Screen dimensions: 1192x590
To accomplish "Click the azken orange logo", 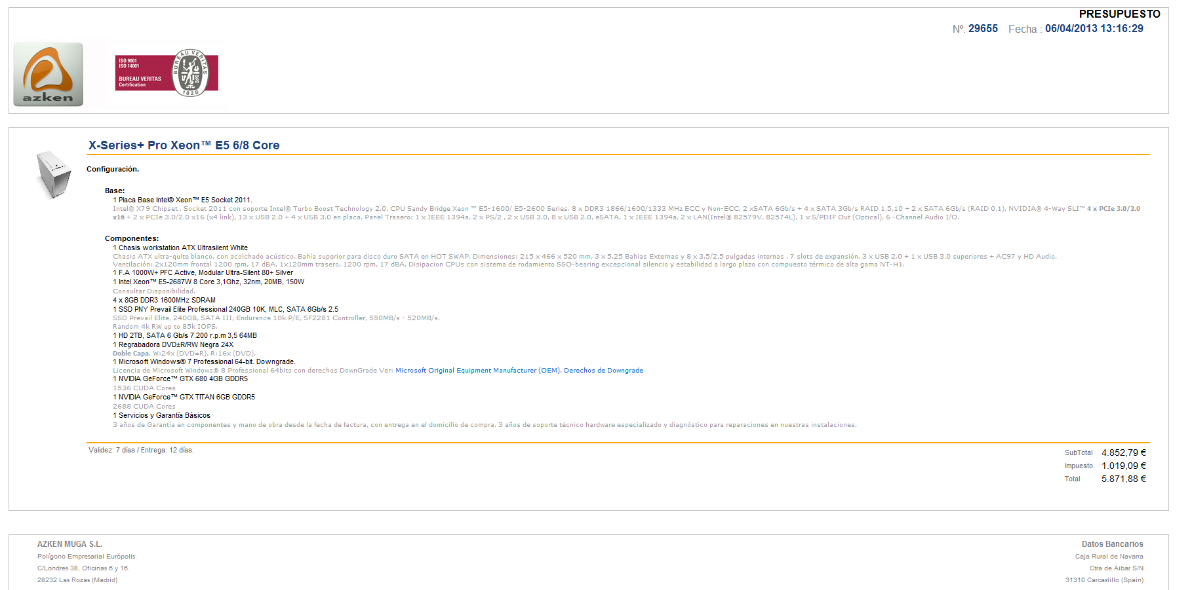I will pyautogui.click(x=49, y=75).
